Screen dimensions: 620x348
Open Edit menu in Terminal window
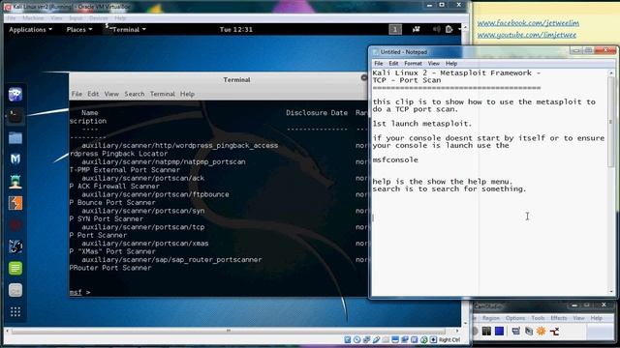[x=93, y=94]
